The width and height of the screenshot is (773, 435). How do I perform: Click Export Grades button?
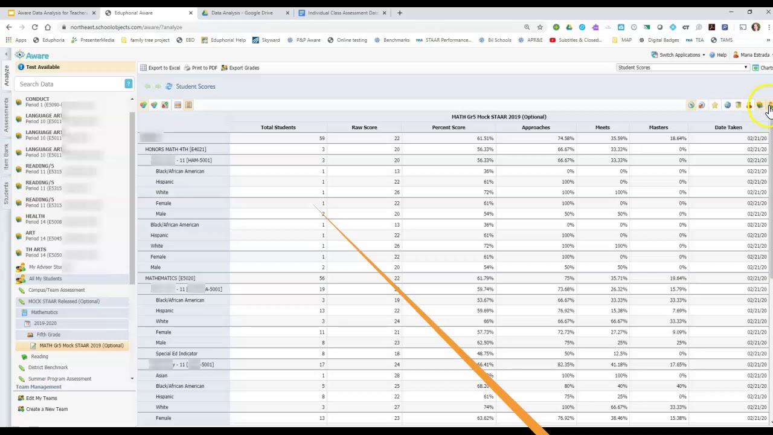click(240, 68)
